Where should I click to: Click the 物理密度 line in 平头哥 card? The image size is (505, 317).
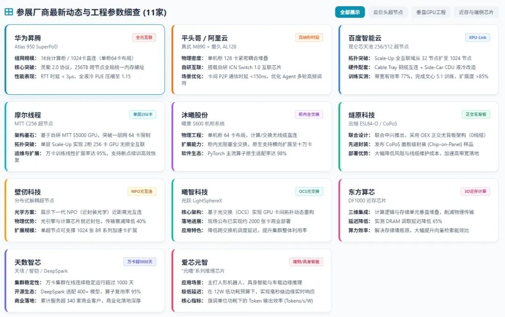pyautogui.click(x=224, y=58)
